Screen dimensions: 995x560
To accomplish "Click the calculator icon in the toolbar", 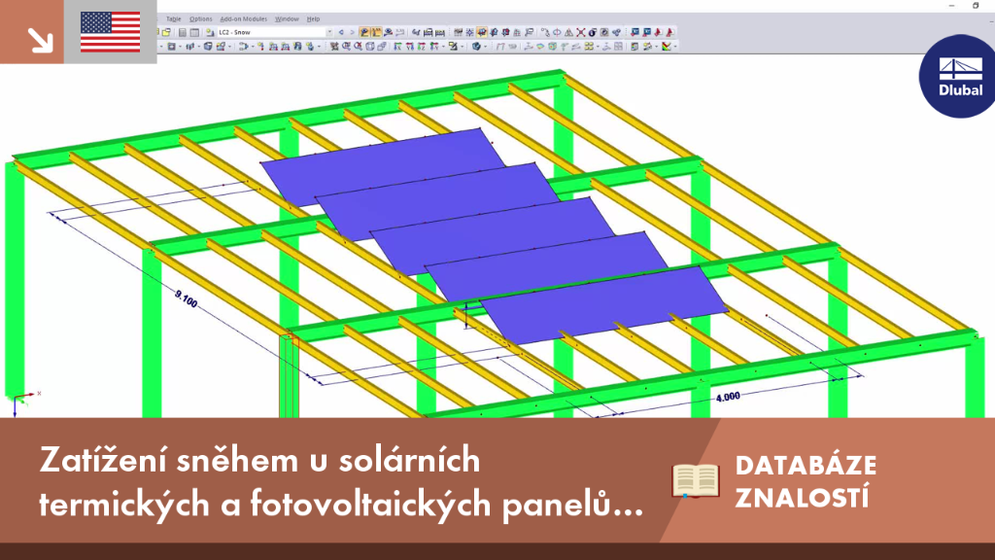I will 182,32.
